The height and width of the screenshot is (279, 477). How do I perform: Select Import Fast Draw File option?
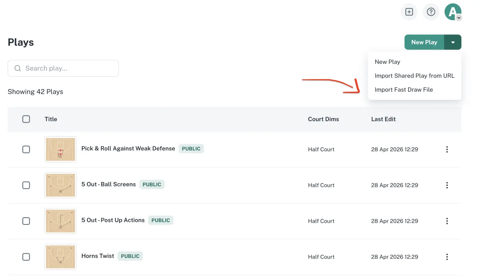coord(404,90)
